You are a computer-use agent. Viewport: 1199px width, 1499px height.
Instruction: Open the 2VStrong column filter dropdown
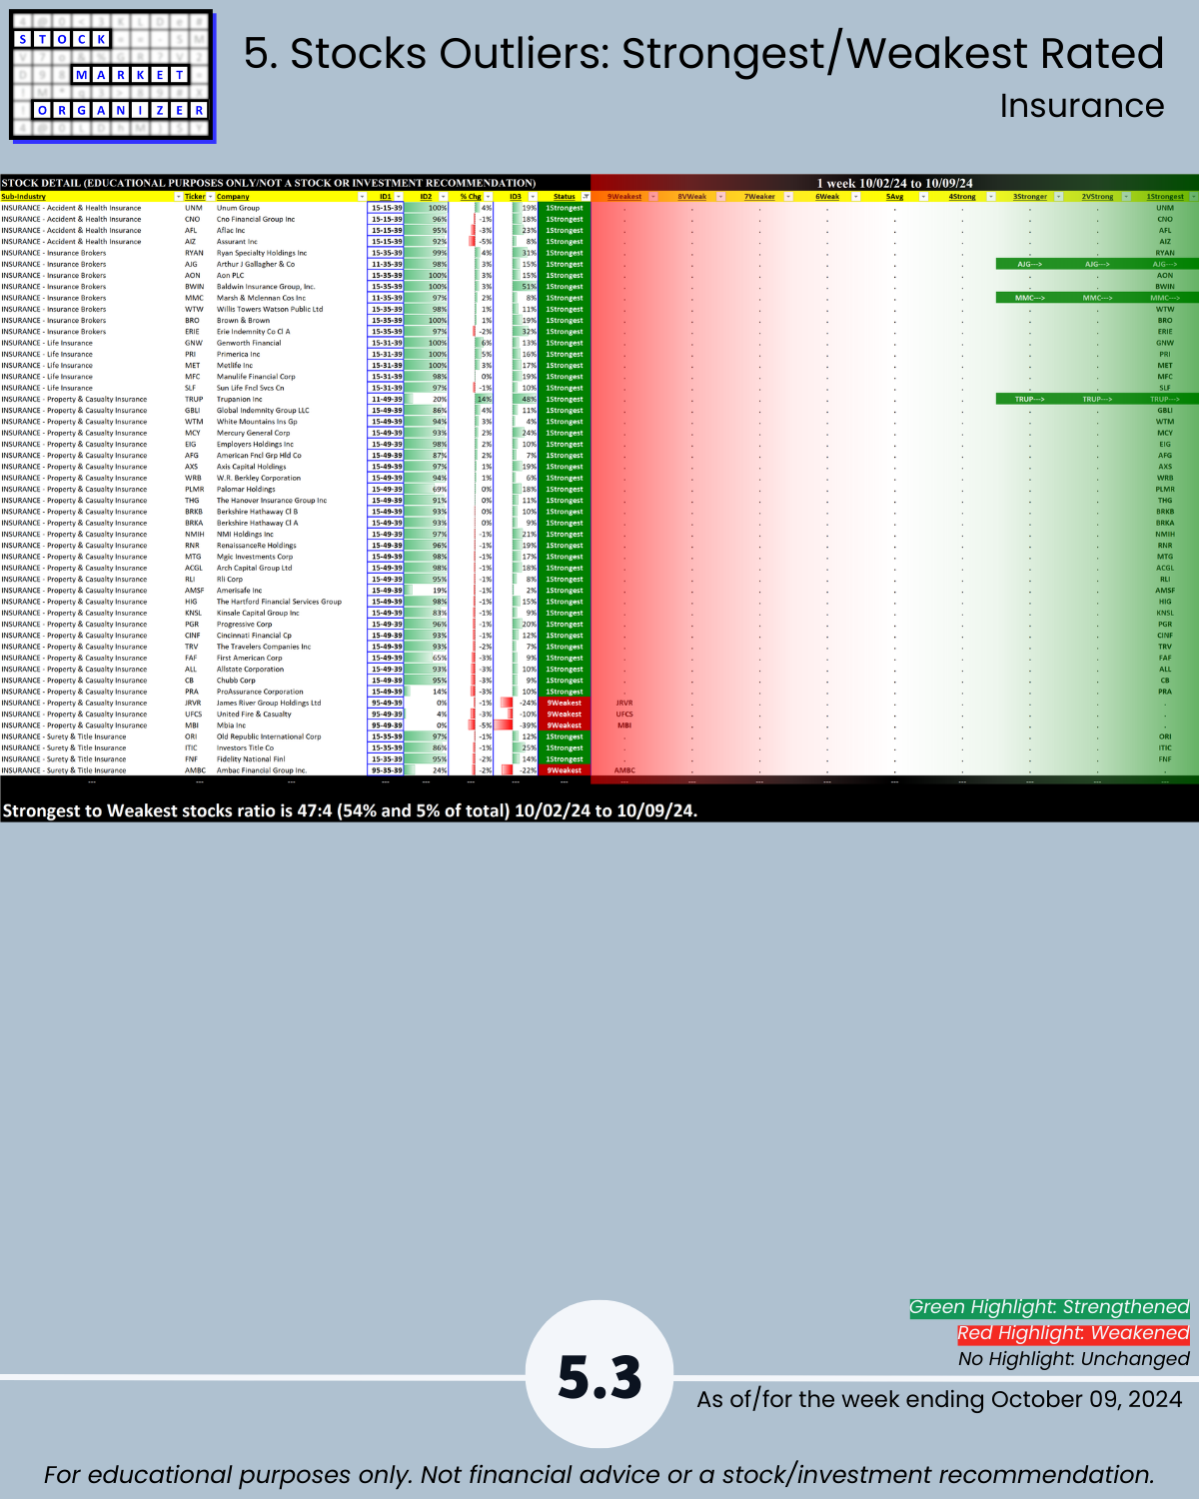coord(1126,197)
